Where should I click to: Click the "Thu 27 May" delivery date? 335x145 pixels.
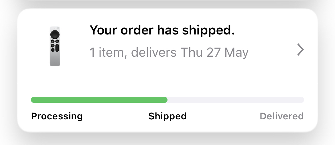coord(214,53)
